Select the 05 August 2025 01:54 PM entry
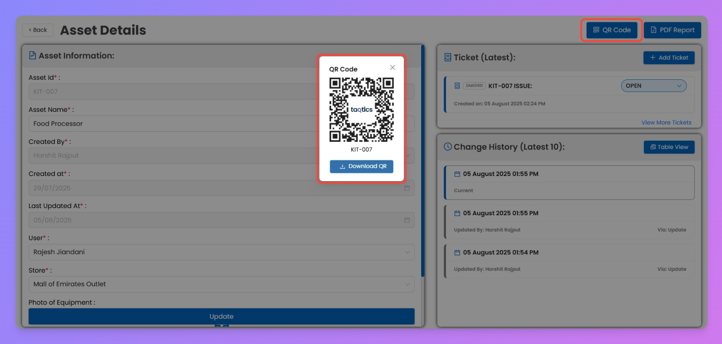Screen dimensions: 722x344 click(x=569, y=261)
